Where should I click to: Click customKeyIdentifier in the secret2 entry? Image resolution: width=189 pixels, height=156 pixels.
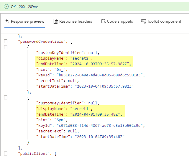point(60,53)
